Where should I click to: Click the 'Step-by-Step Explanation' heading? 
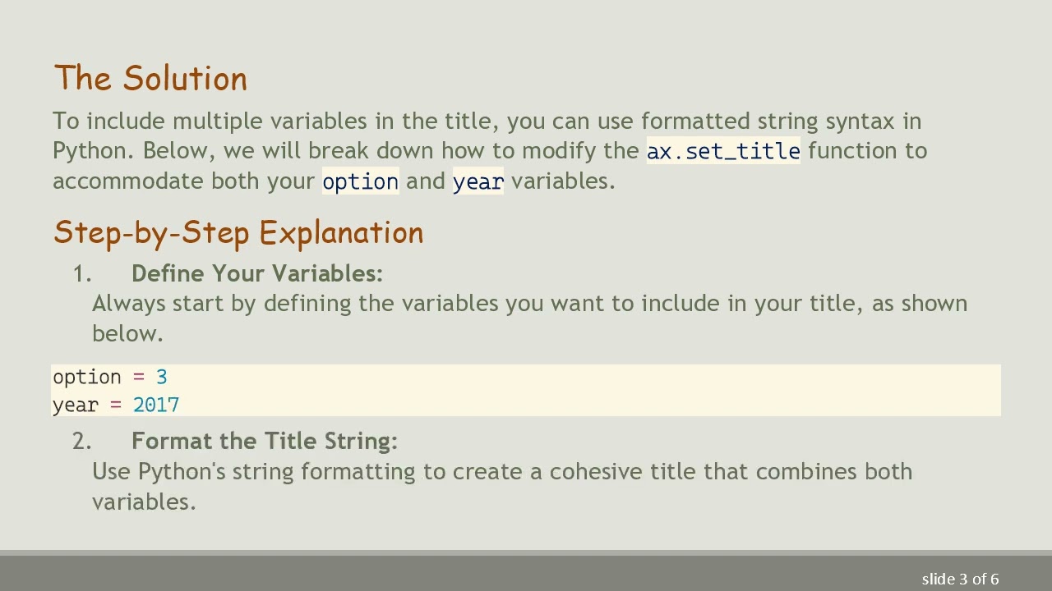click(238, 233)
